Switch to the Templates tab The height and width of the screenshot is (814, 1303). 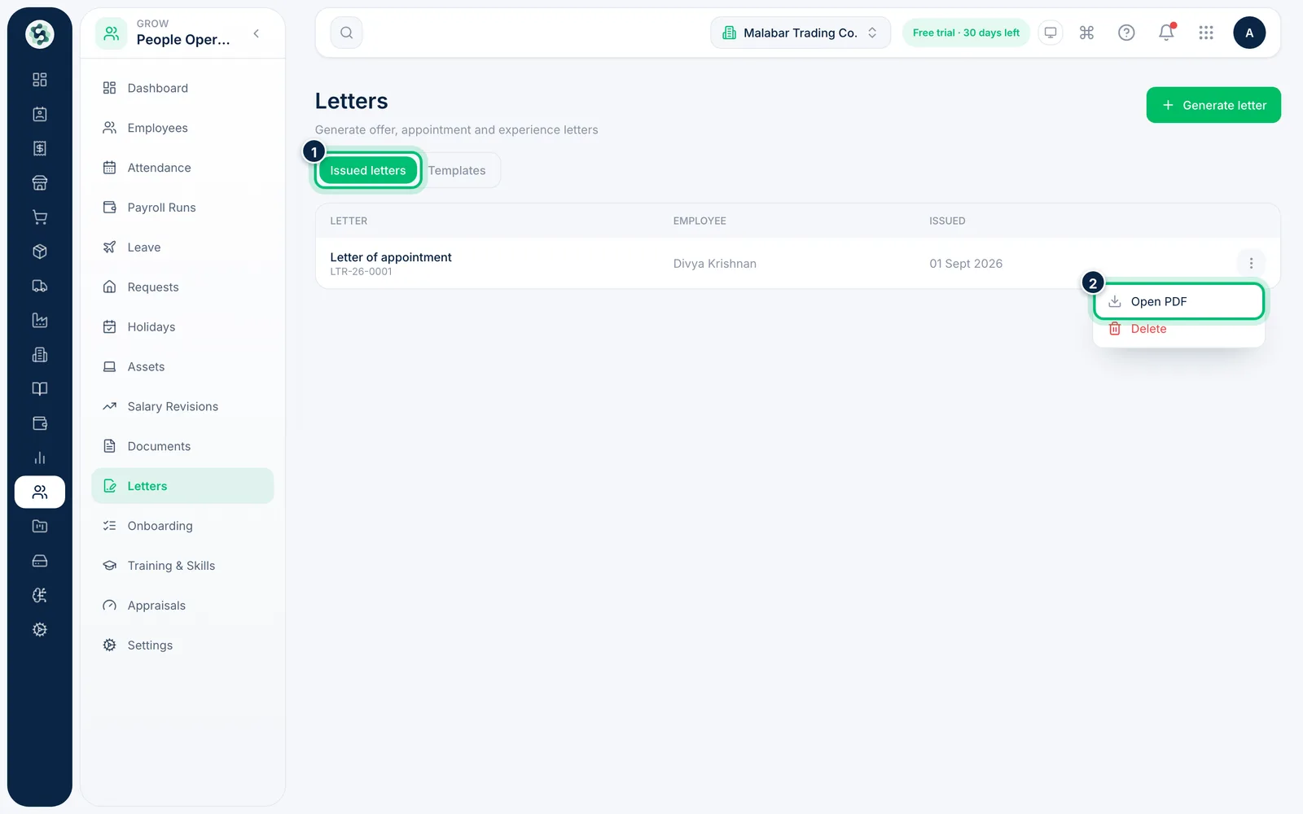pyautogui.click(x=457, y=170)
